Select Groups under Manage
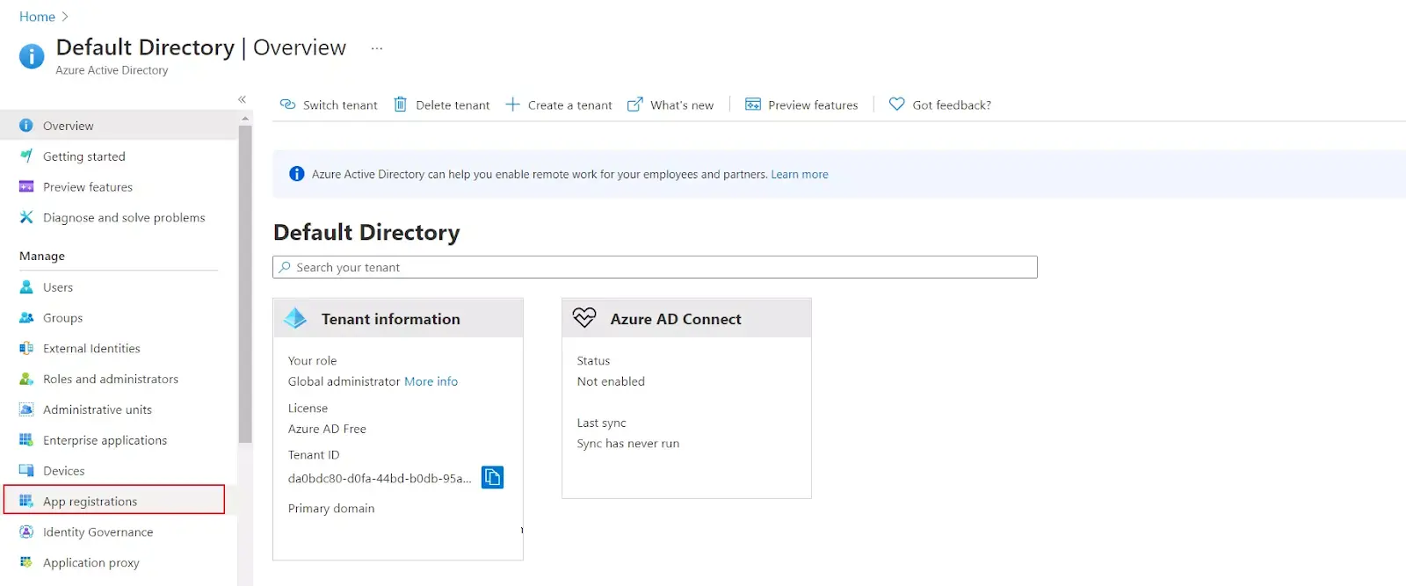This screenshot has height=586, width=1406. [119, 318]
